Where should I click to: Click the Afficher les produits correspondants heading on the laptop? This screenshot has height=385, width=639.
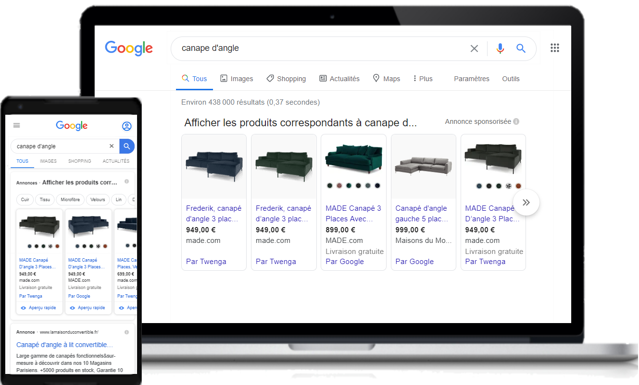[301, 123]
